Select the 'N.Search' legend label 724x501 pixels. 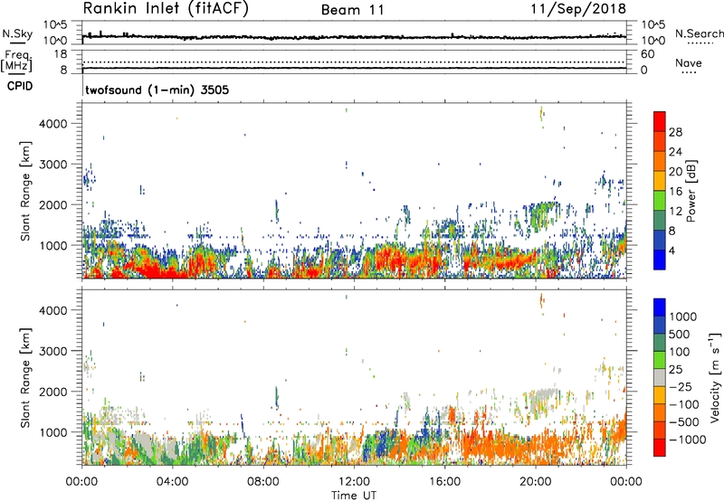coord(699,33)
